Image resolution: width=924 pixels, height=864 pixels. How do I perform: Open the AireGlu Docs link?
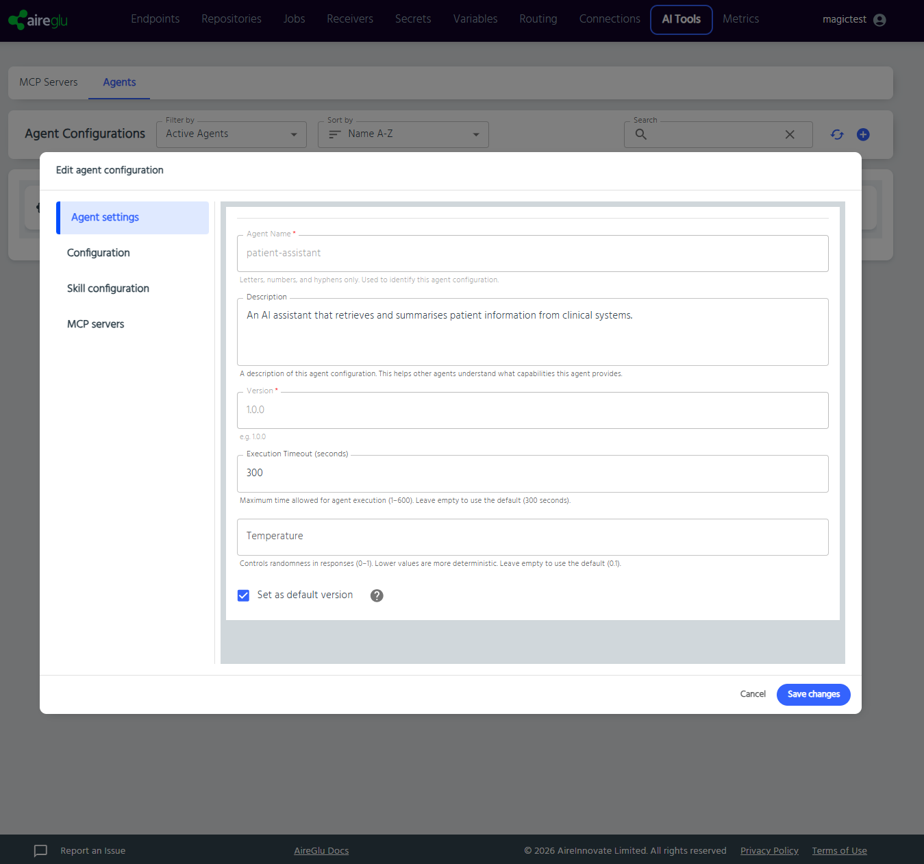point(321,850)
